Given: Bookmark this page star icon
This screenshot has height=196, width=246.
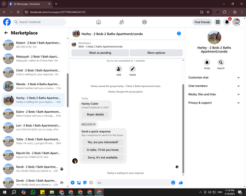Looking at the screenshot, I should pyautogui.click(x=208, y=12).
